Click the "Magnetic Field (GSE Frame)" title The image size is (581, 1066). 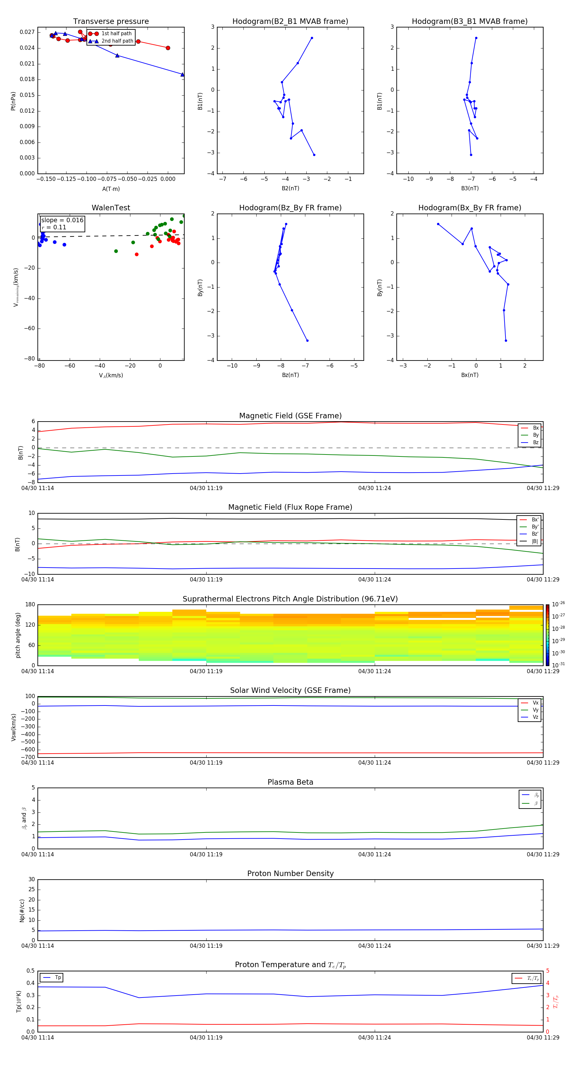(290, 416)
